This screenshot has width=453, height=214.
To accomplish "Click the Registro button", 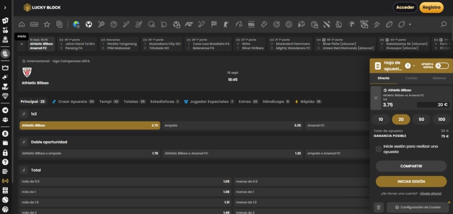I will click(x=431, y=8).
